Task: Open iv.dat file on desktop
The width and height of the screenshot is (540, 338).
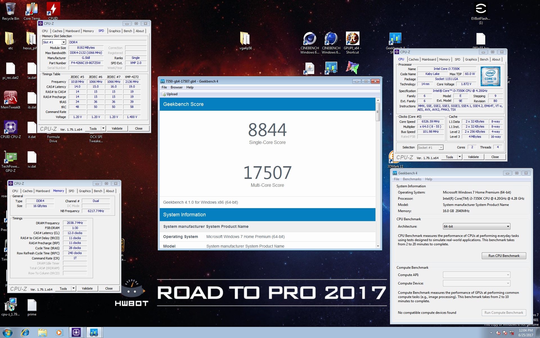Action: 32,159
